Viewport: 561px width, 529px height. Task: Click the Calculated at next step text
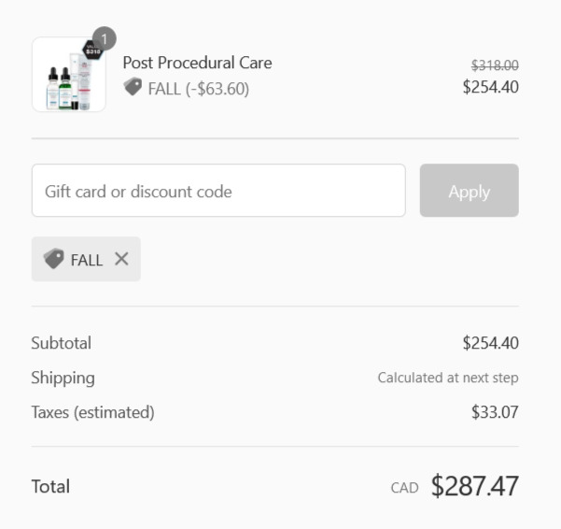(x=448, y=378)
